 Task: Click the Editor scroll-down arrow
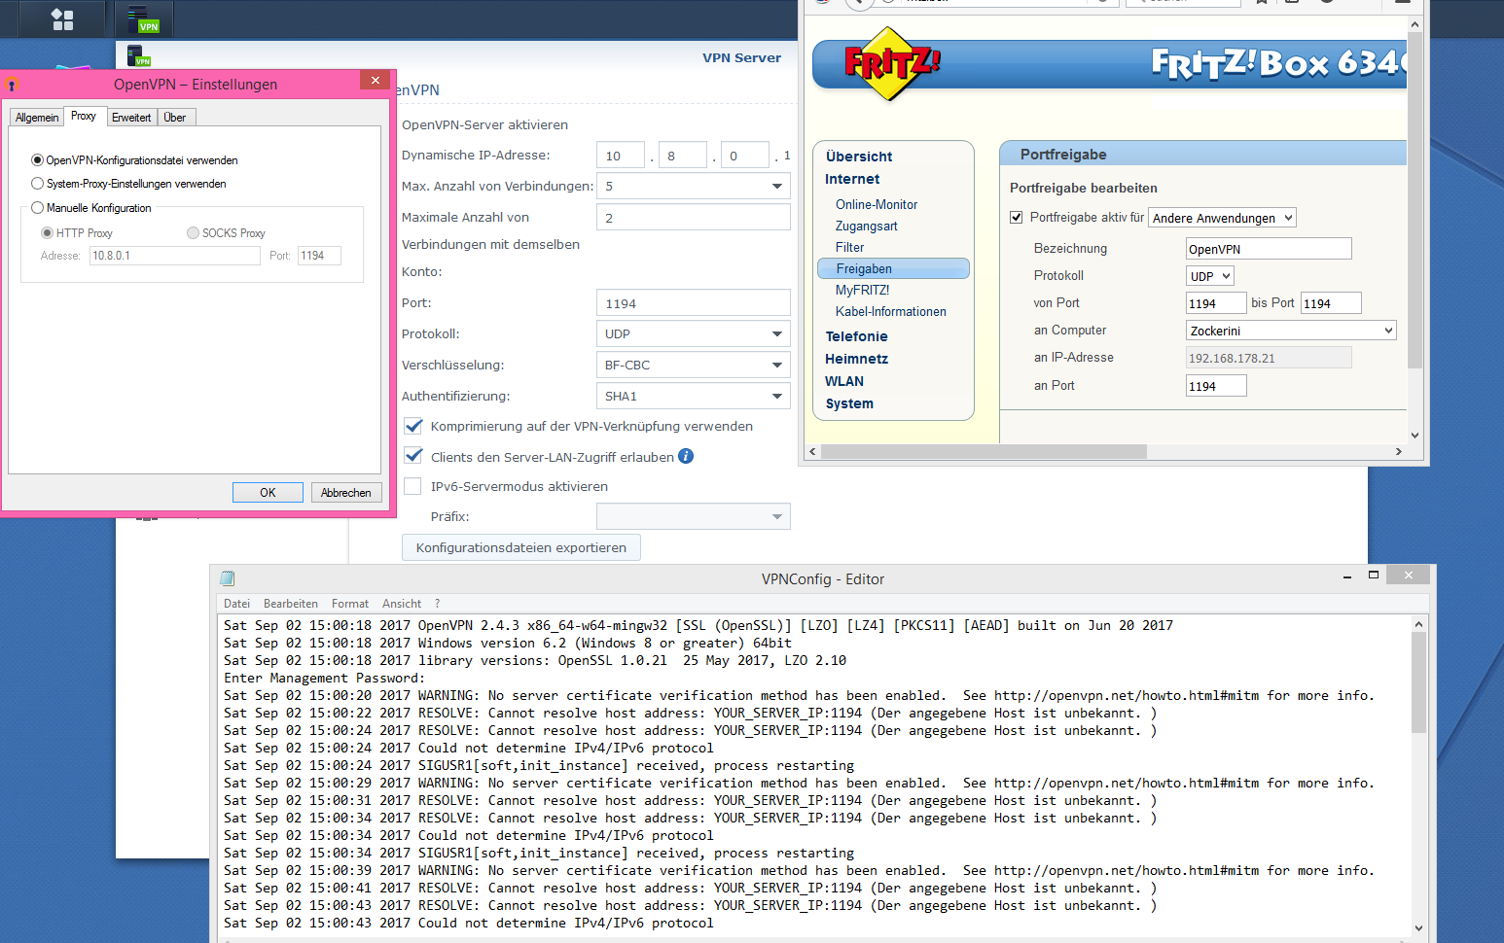1418,928
